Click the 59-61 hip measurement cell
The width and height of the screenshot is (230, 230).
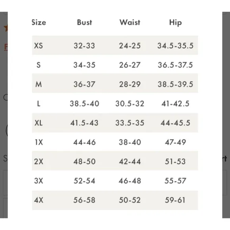[x=175, y=200]
